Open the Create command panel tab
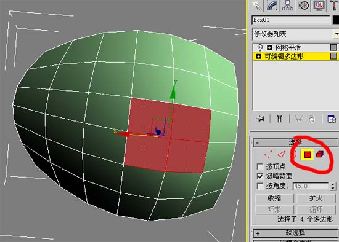 click(x=257, y=6)
